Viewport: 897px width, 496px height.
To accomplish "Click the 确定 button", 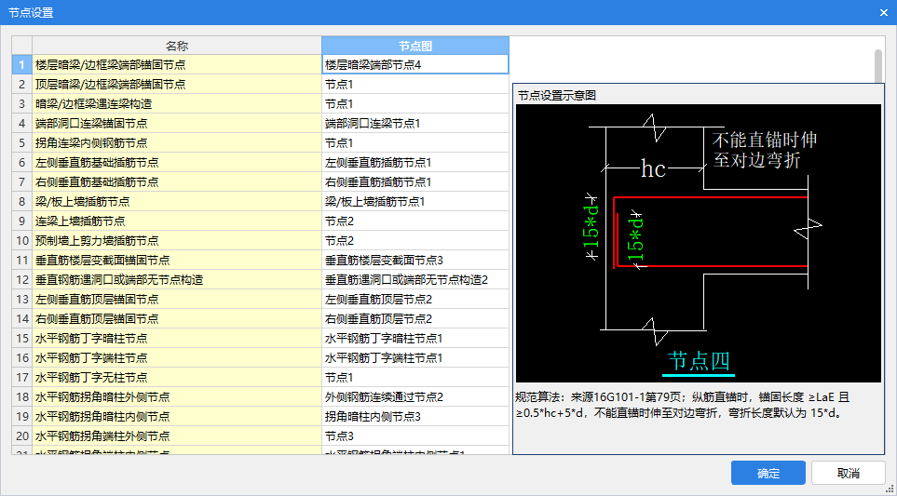I will tap(768, 473).
